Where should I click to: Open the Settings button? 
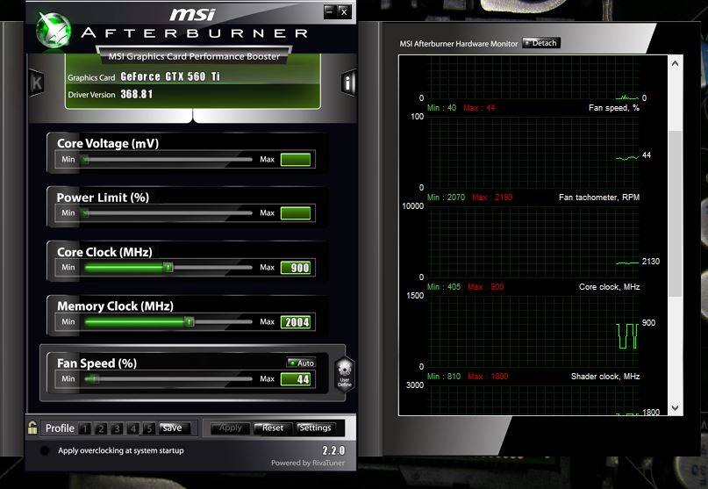pos(315,428)
